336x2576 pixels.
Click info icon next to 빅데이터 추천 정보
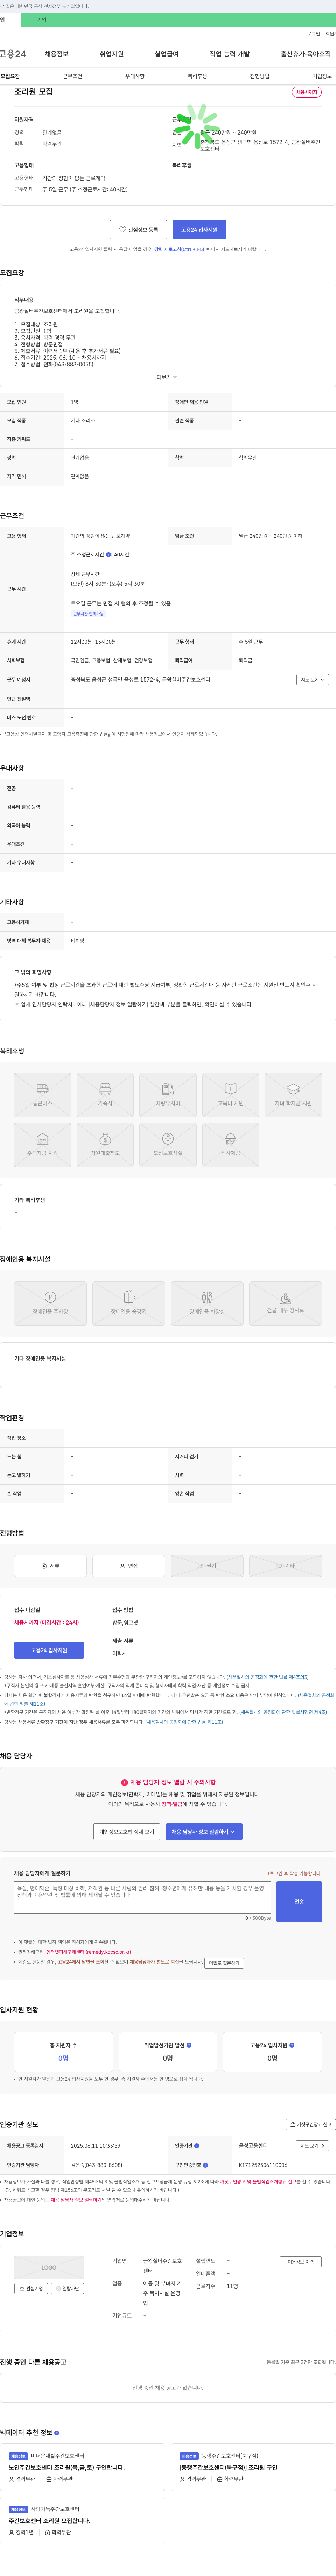(x=57, y=2433)
